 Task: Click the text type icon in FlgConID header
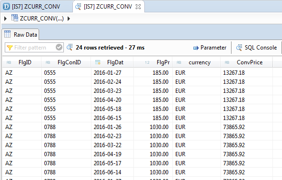pos(48,62)
